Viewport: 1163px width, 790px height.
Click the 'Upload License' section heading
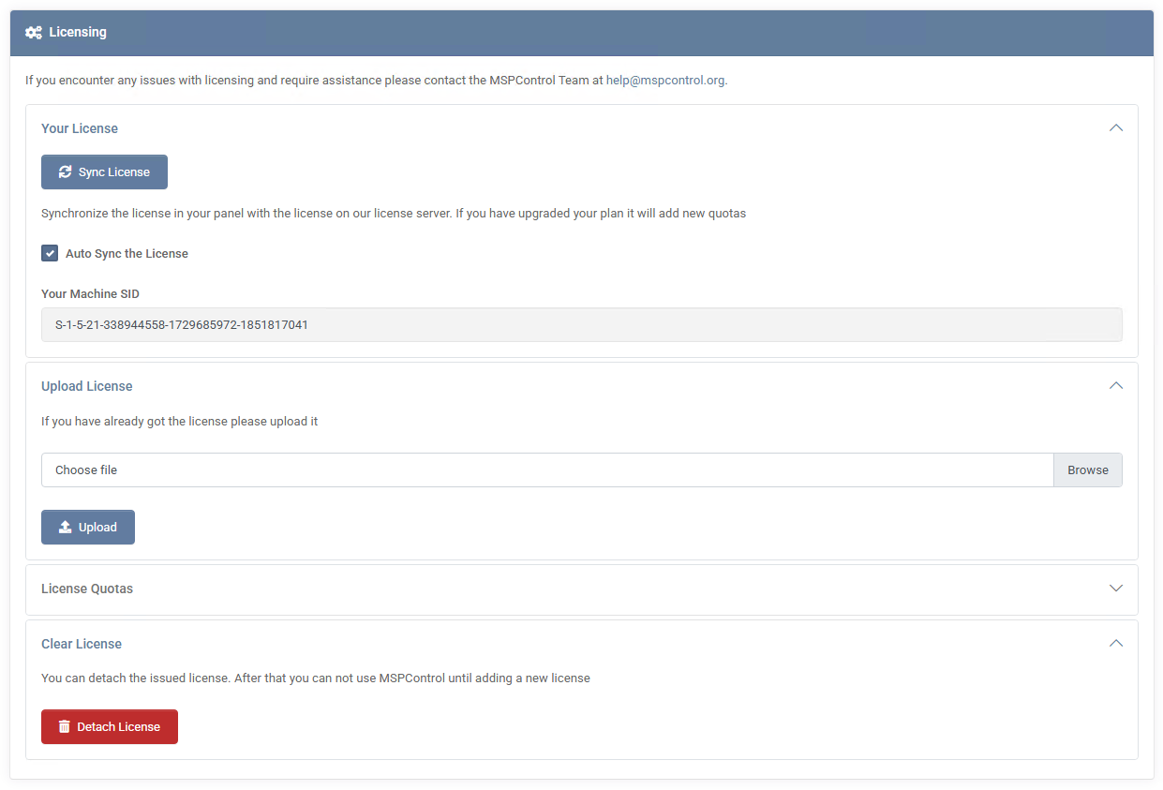tap(87, 386)
